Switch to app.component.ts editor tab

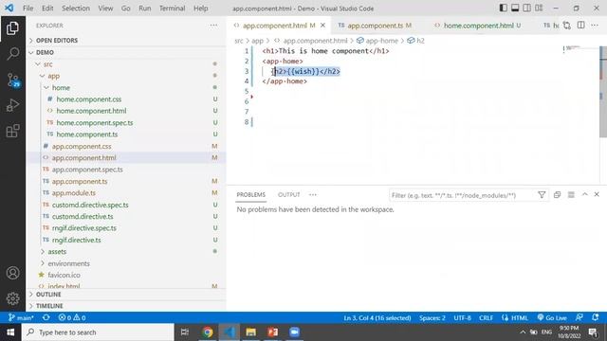click(x=375, y=26)
